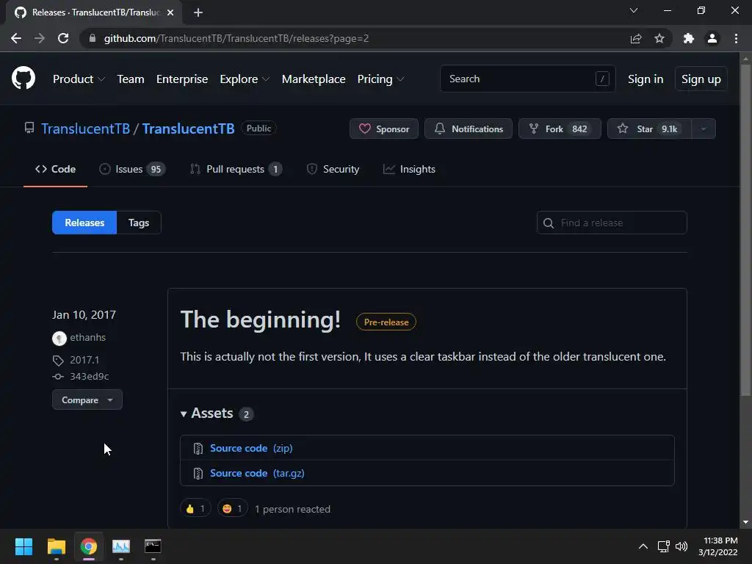Reload the page with refresh icon
The image size is (752, 564).
click(63, 38)
